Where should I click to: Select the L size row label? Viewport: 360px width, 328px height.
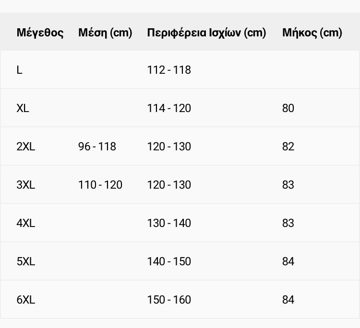[x=20, y=70]
